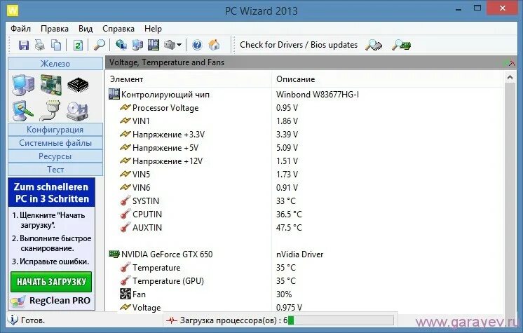Viewport: 523px width, 333px height.
Task: Select the System Summary computer icon
Action: click(23, 86)
